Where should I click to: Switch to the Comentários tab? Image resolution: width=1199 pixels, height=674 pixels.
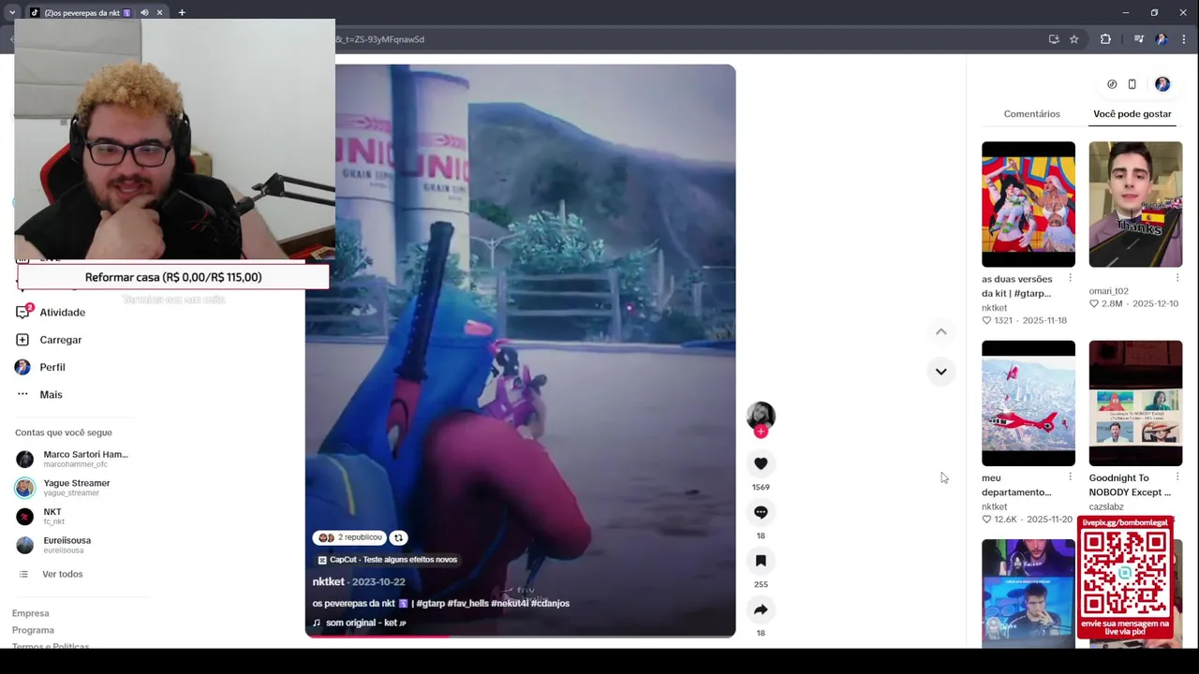(x=1031, y=114)
